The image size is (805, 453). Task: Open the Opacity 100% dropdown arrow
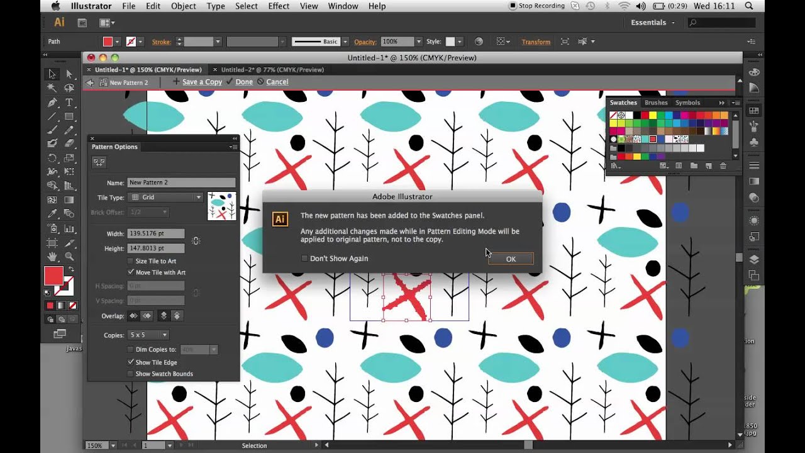[x=418, y=42]
